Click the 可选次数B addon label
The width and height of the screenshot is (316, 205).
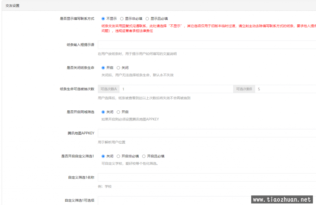click(244, 89)
